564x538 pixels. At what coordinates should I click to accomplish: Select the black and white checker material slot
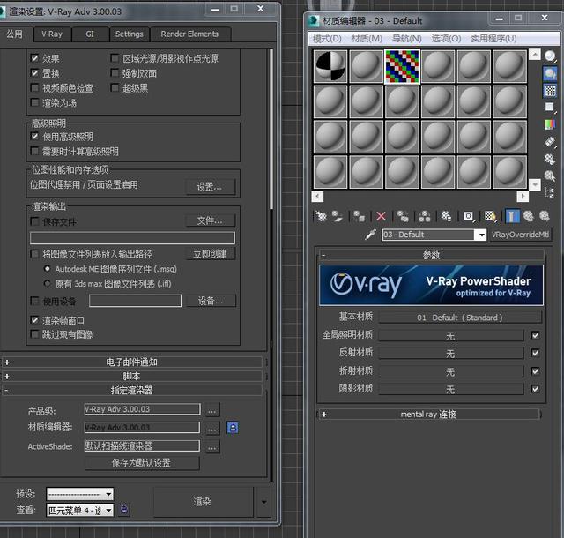(330, 67)
